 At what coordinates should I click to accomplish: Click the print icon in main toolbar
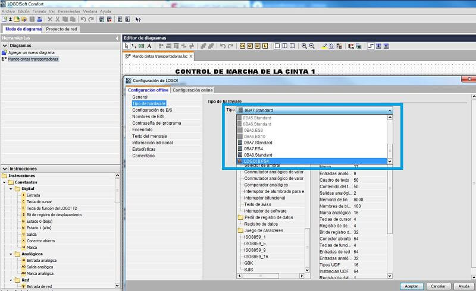click(x=39, y=19)
